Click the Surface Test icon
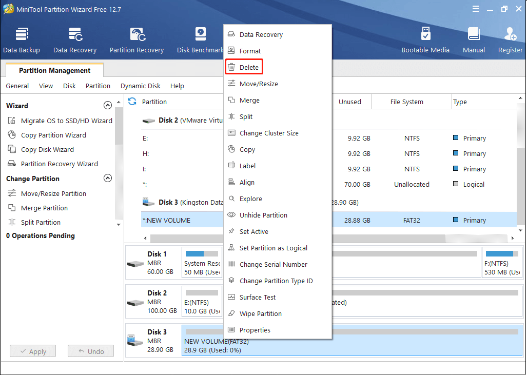Screen dimensions: 527x375 [x=231, y=297]
